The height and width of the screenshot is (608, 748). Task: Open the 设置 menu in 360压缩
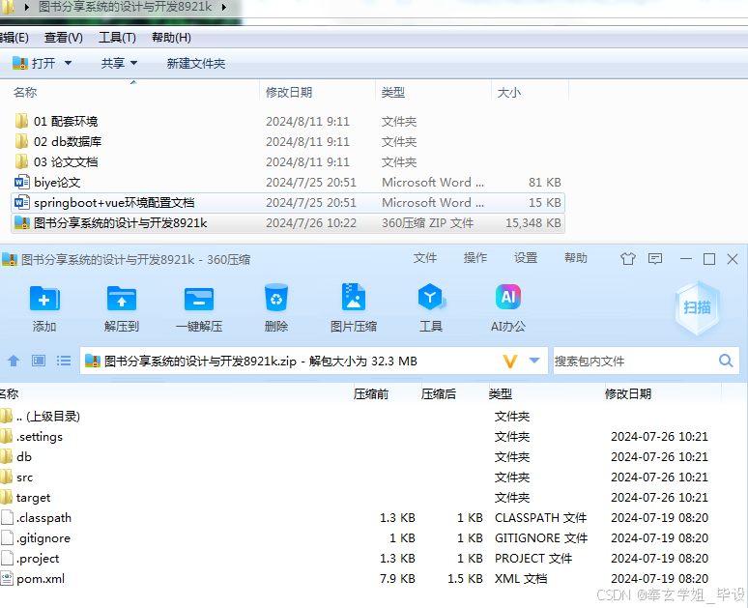[526, 258]
